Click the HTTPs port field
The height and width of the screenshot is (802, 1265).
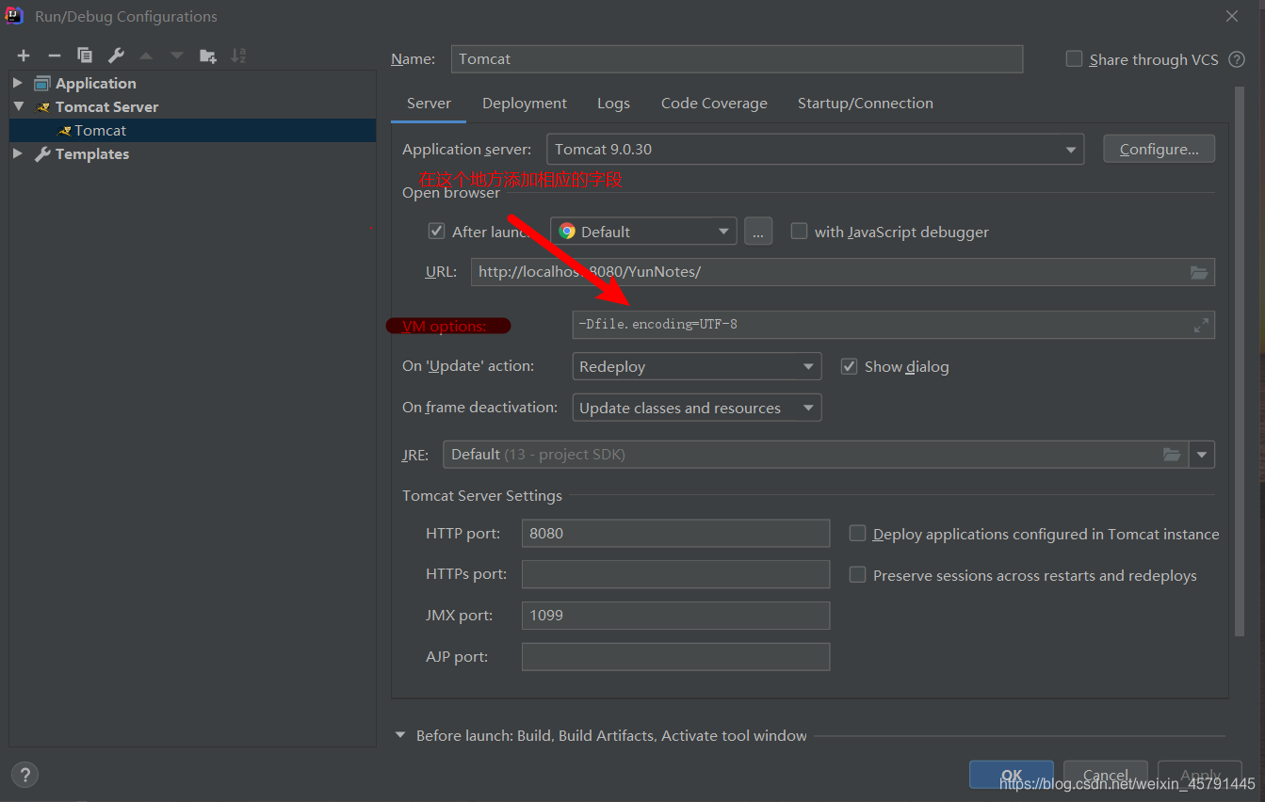pos(675,574)
